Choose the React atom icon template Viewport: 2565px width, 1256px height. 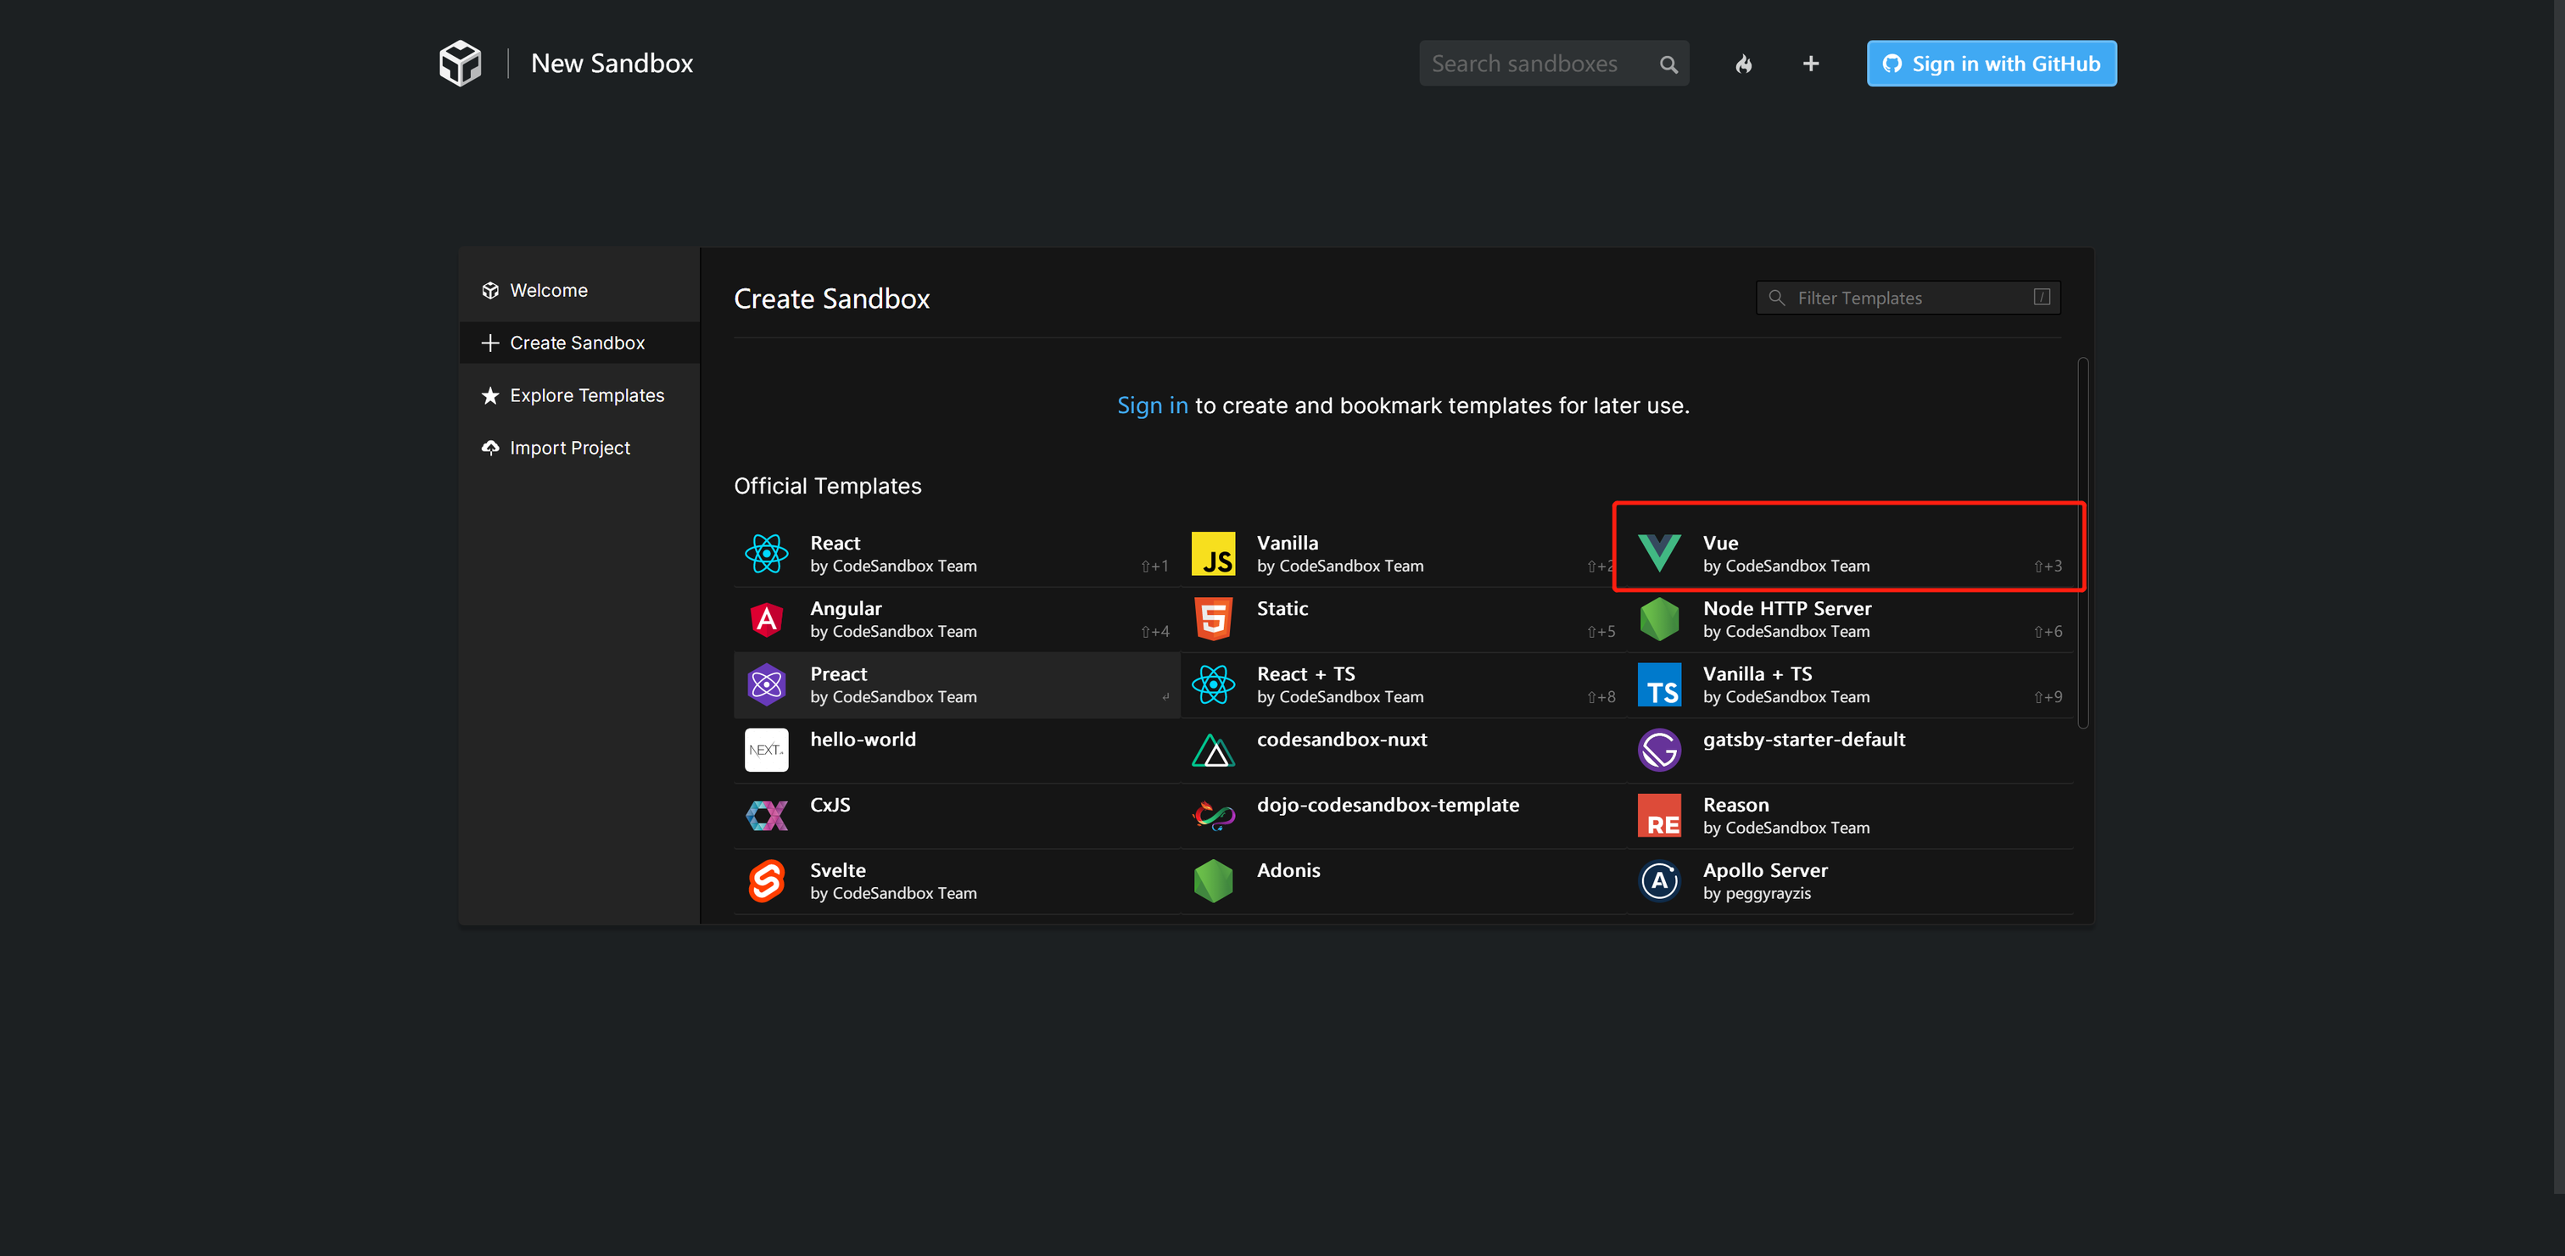tap(766, 553)
